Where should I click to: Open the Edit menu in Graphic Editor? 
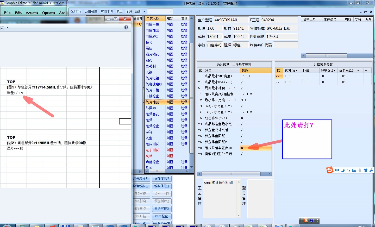(x=18, y=13)
